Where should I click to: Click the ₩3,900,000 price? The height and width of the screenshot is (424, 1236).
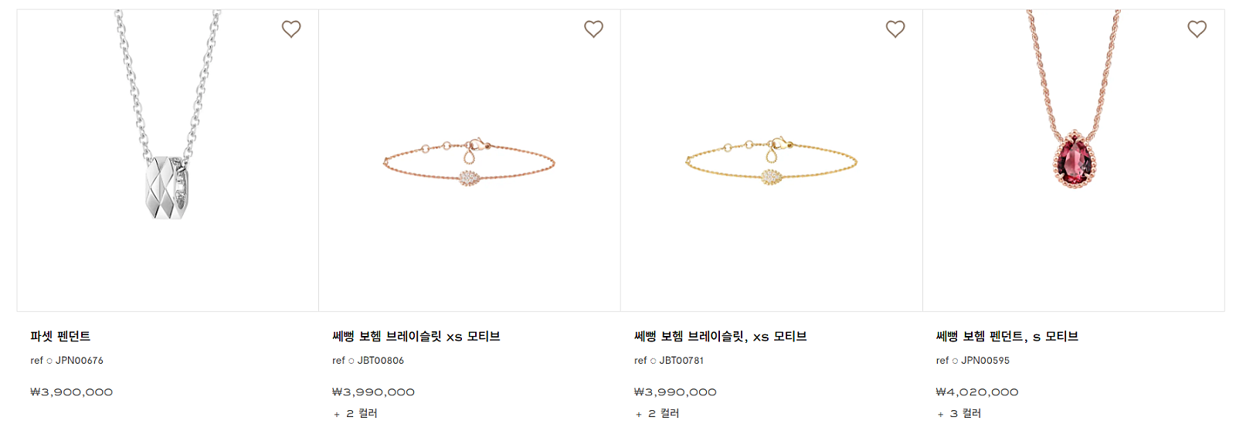click(x=72, y=392)
